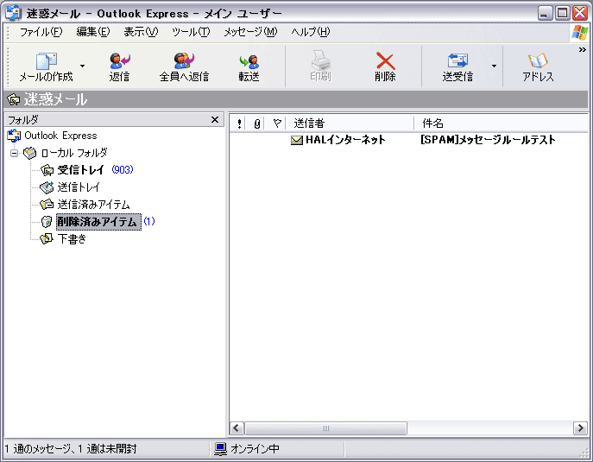Click the message count text in status bar
This screenshot has height=462, width=593.
[71, 449]
